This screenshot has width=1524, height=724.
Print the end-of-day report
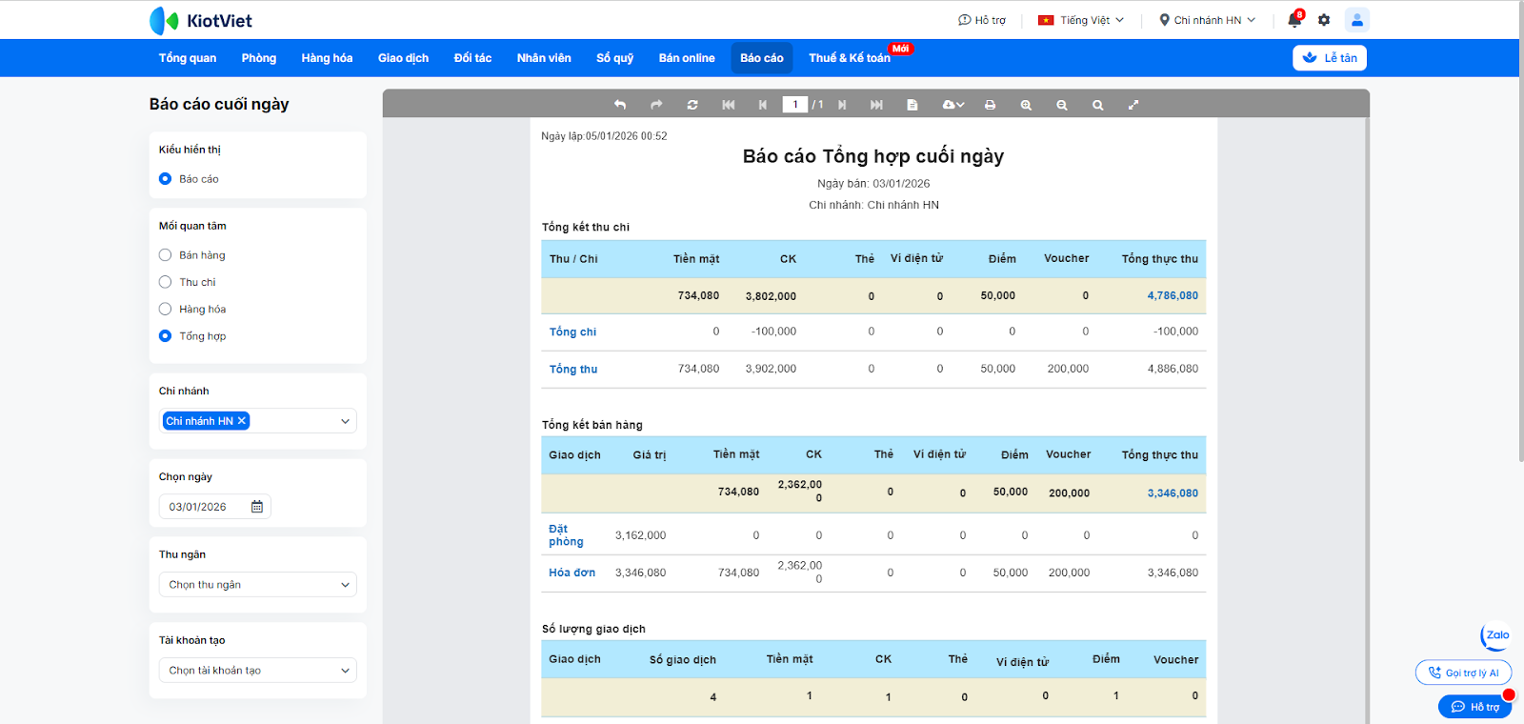990,105
